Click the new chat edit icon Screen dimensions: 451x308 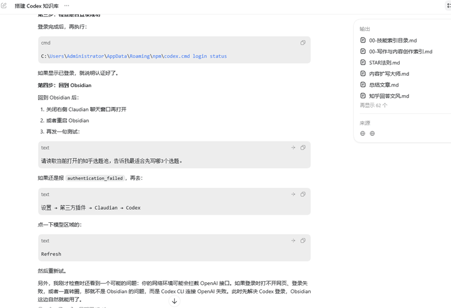4,6
